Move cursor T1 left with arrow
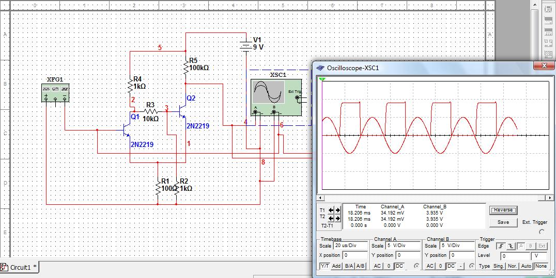Screen dimensions: 556x278 332,210
